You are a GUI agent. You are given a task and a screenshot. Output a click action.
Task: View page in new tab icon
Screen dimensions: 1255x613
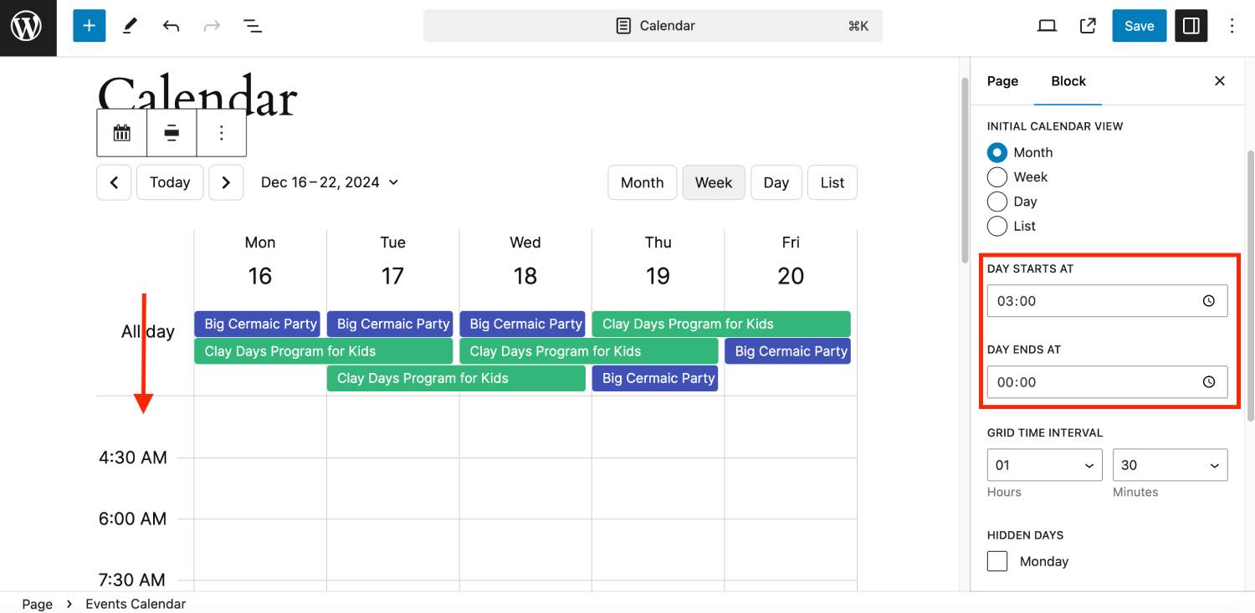pyautogui.click(x=1088, y=26)
